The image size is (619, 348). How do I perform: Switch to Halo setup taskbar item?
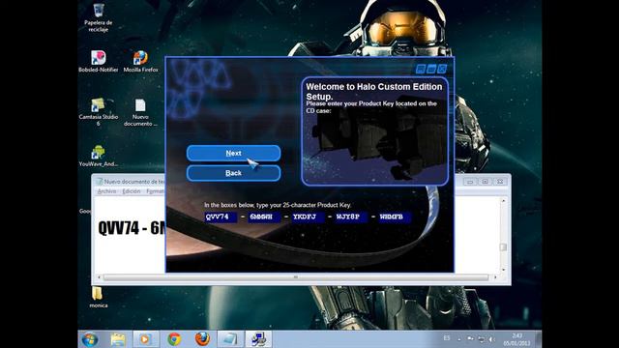pos(258,339)
